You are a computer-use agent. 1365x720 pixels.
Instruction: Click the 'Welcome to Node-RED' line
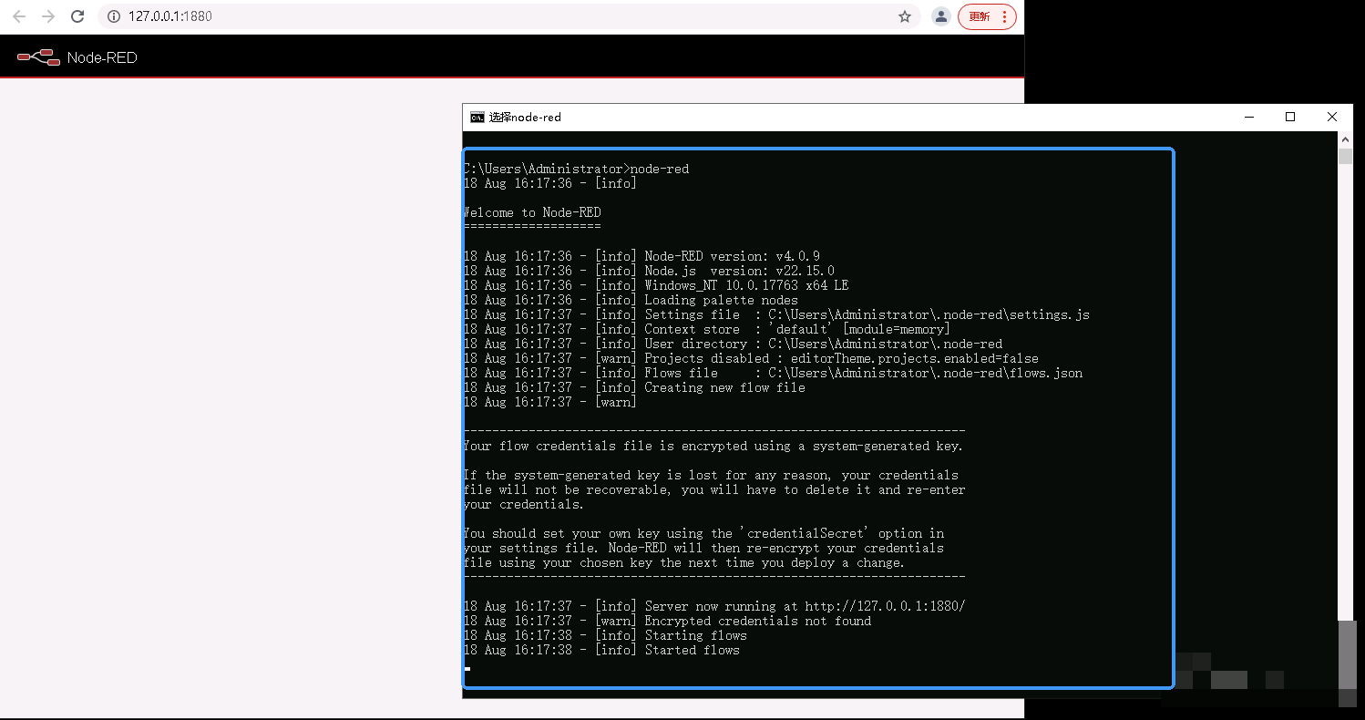click(x=532, y=212)
